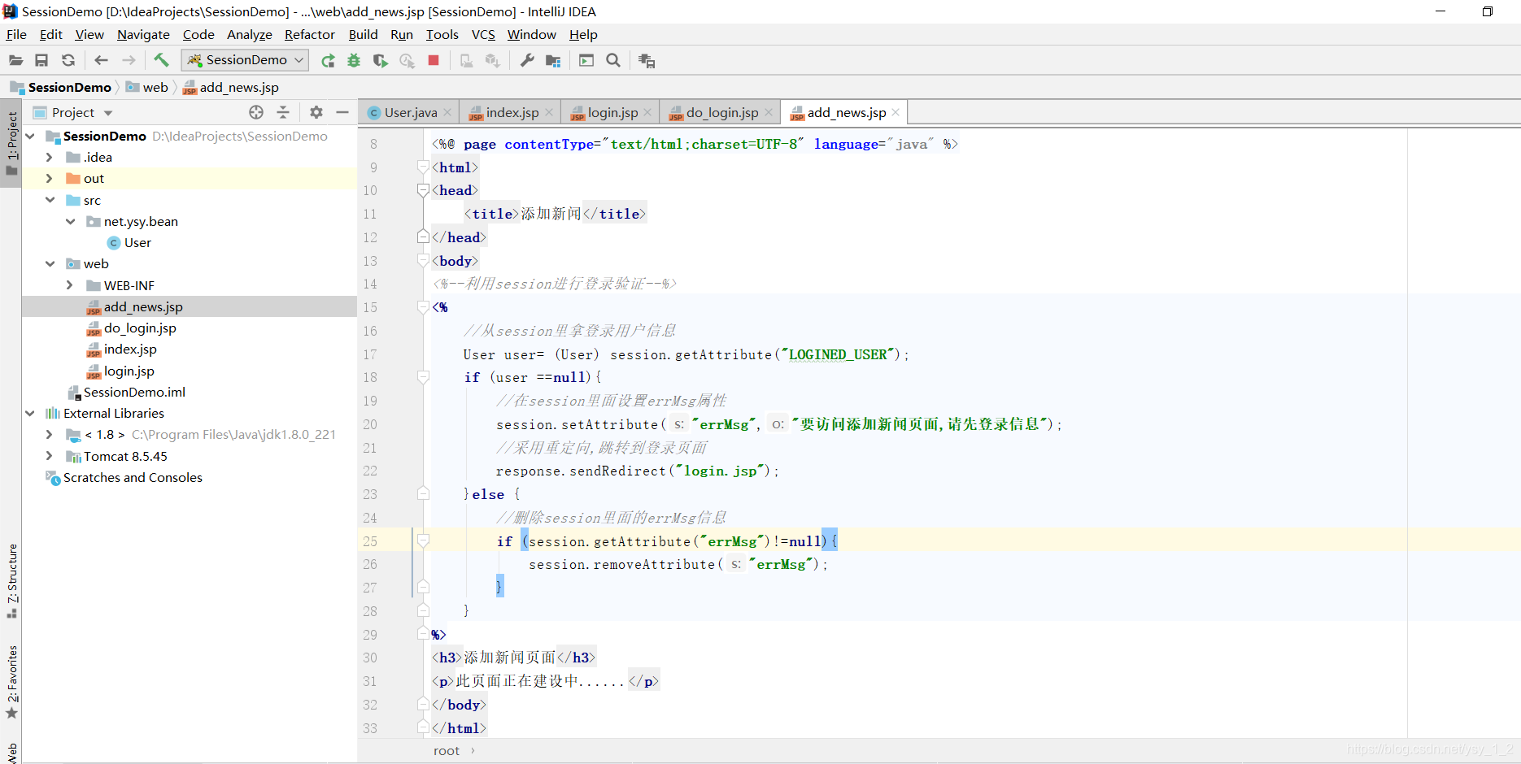Expand the JDK 1.8 library
Viewport: 1521px width, 764px height.
click(50, 435)
